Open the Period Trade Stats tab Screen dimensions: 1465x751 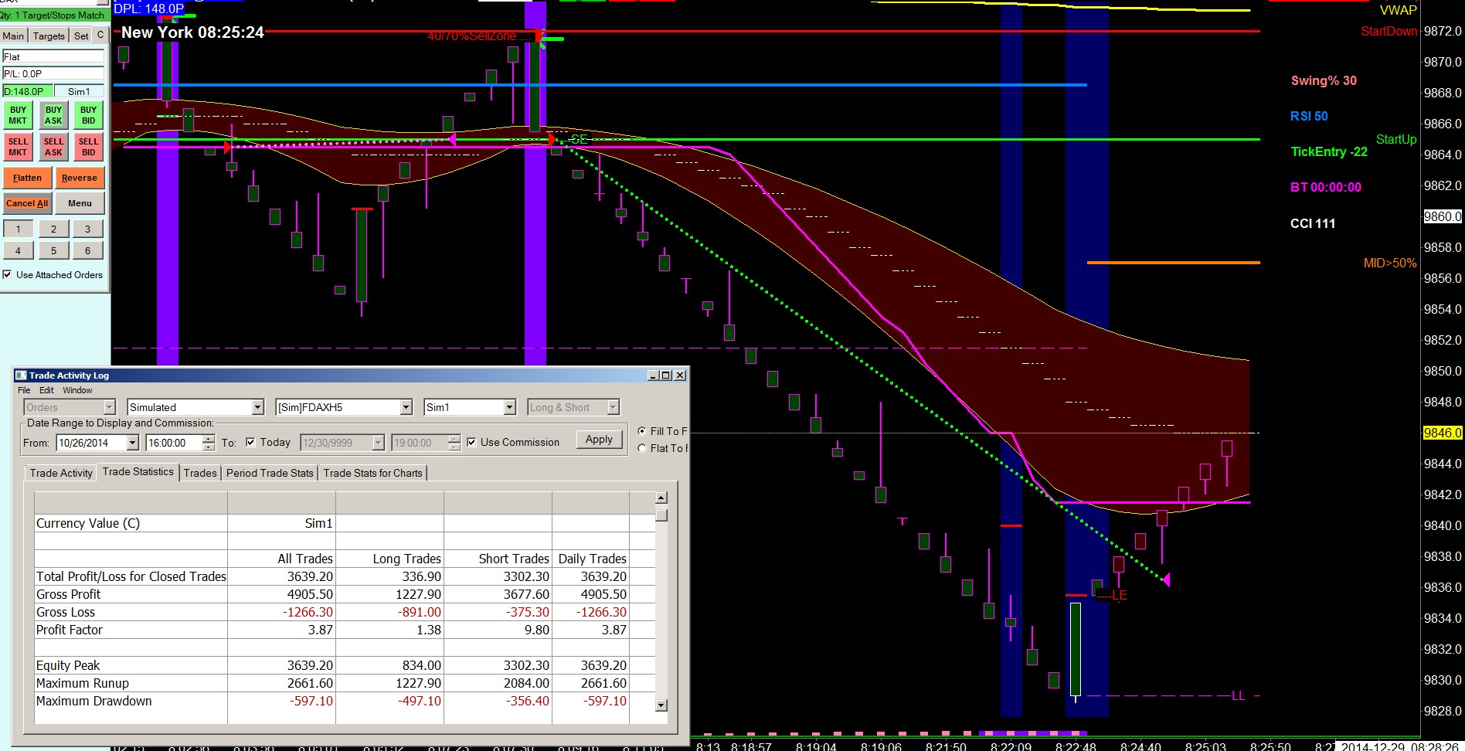(270, 473)
